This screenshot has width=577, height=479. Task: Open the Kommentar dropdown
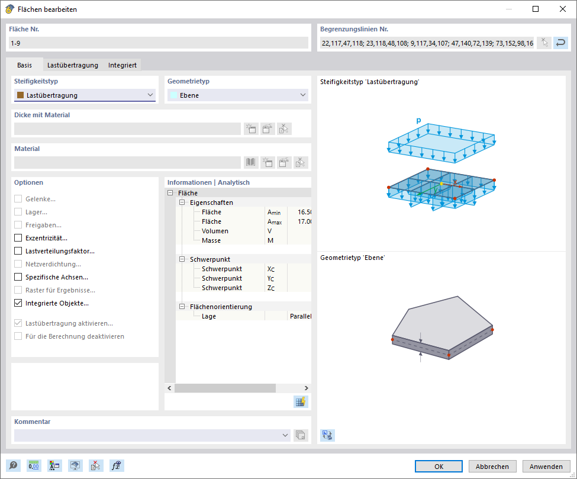(x=152, y=435)
